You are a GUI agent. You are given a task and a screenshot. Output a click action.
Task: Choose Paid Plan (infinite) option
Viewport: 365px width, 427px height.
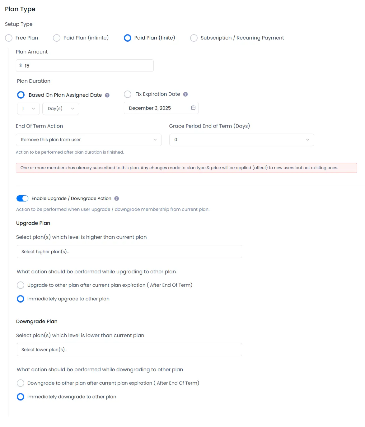(57, 38)
